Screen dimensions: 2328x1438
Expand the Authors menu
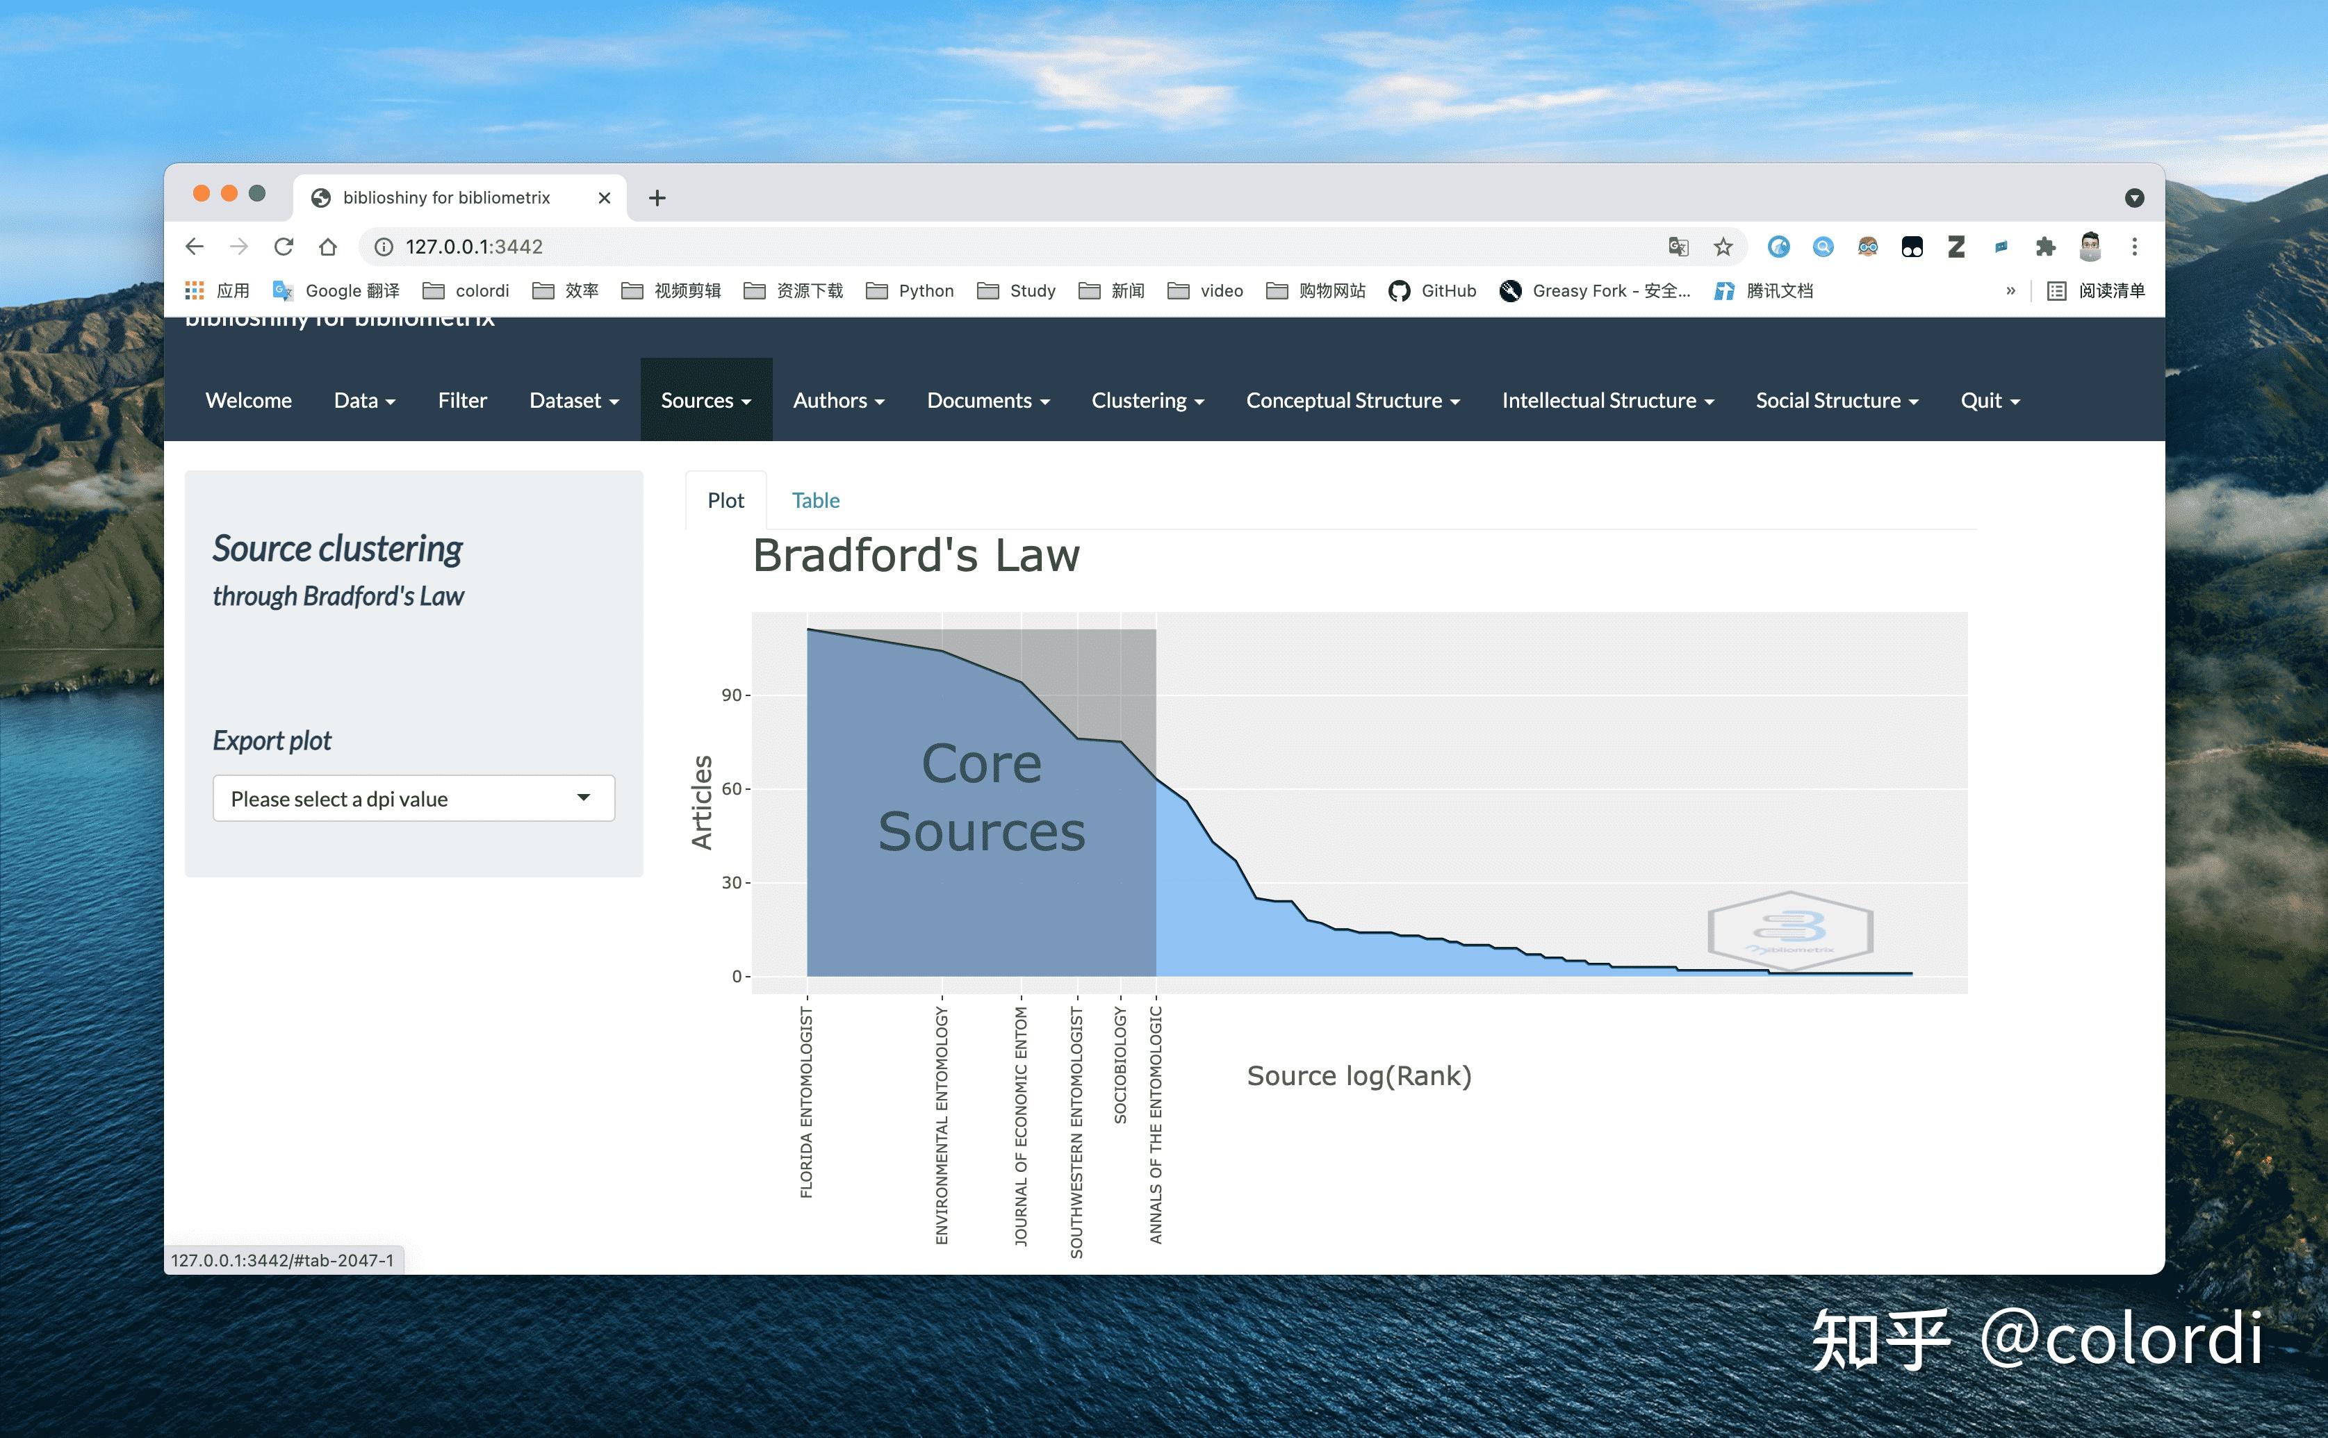(838, 400)
